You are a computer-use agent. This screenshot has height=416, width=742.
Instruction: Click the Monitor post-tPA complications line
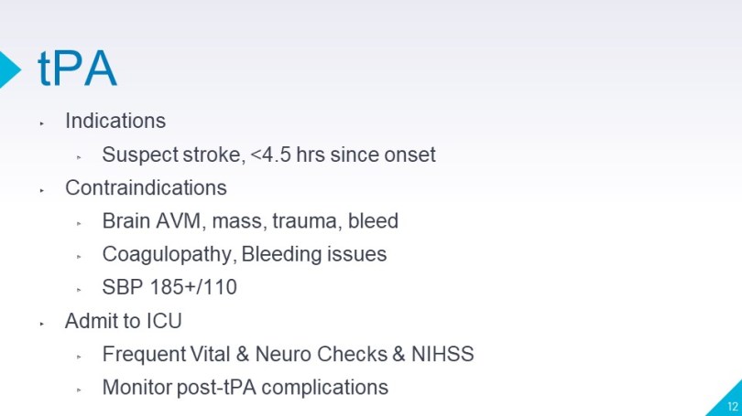click(245, 388)
